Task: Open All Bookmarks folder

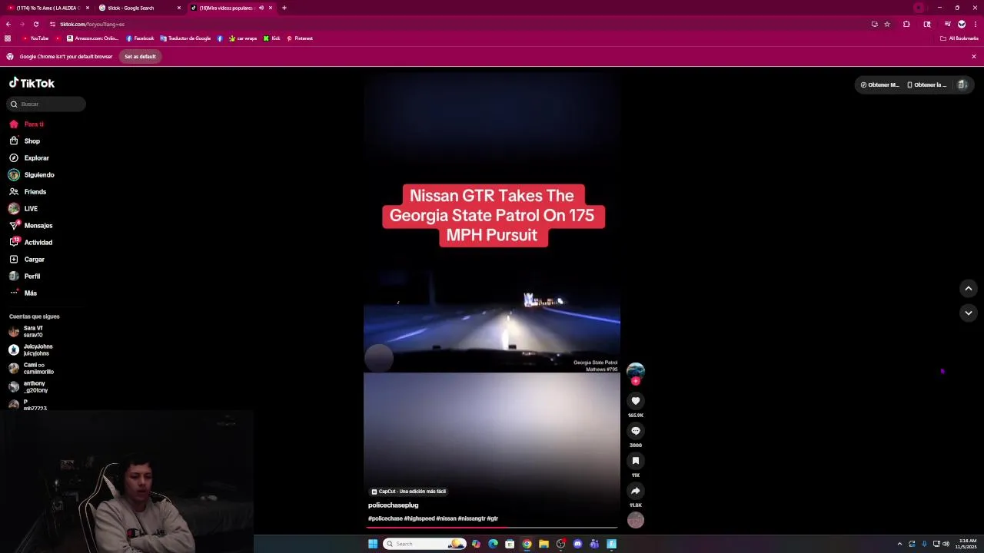Action: coord(959,38)
